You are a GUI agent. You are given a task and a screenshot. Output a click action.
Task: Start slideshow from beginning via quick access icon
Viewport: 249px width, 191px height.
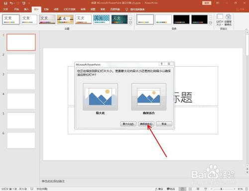[24, 3]
